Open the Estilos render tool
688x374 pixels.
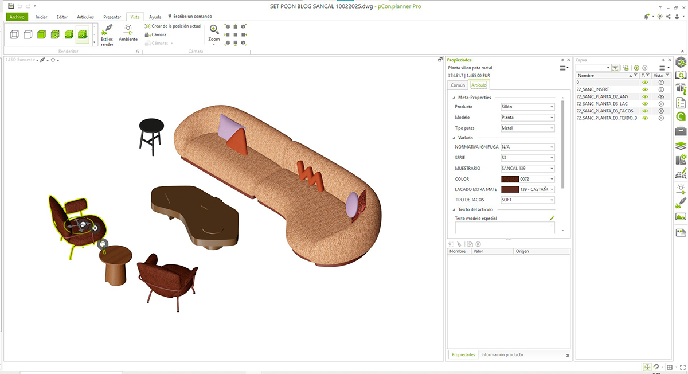pyautogui.click(x=107, y=36)
